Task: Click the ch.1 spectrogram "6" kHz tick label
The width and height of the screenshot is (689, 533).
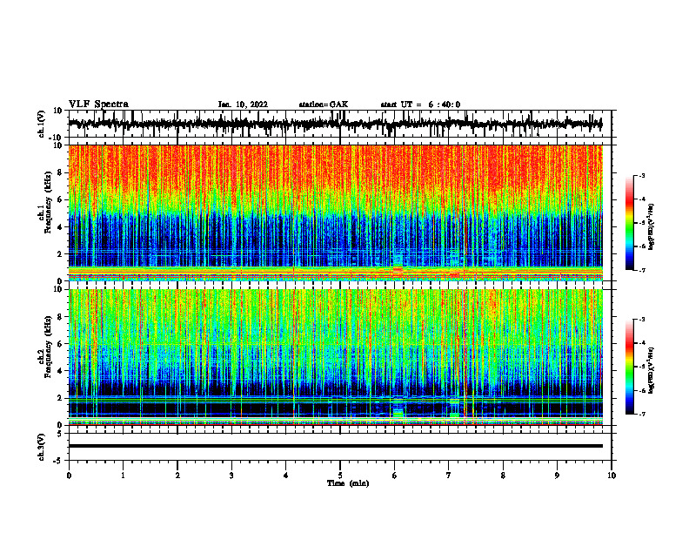Action: click(x=60, y=199)
